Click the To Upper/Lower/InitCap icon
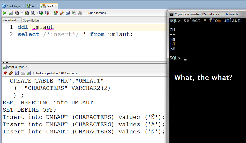 click(x=73, y=13)
